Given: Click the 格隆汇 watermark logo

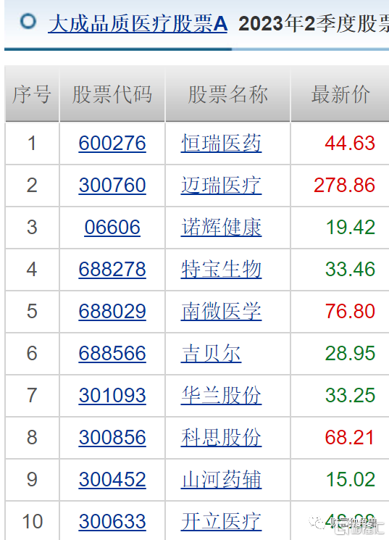Looking at the screenshot, I should coord(360,527).
